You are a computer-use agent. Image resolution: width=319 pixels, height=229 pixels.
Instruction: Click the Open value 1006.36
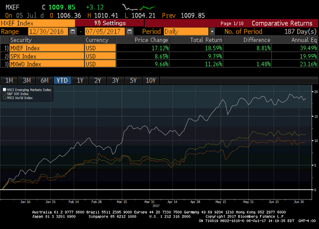click(x=69, y=15)
